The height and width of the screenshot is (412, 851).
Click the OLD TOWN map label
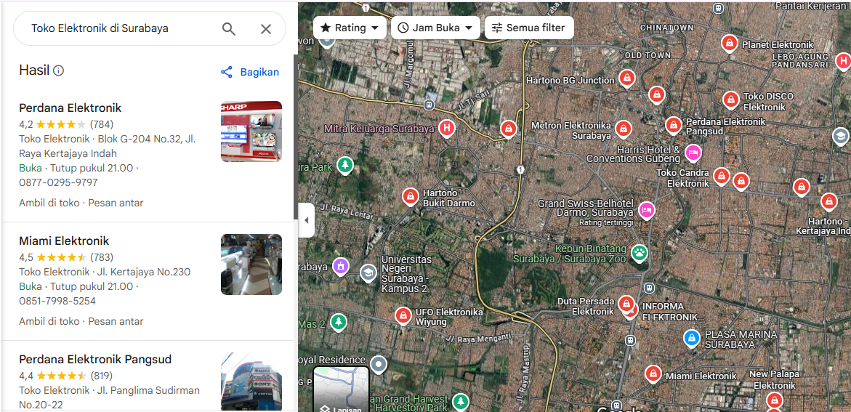[648, 55]
